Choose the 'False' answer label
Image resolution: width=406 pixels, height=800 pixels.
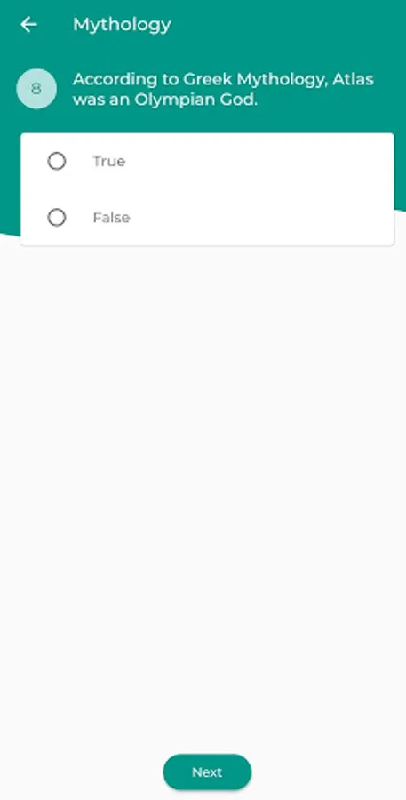click(x=111, y=218)
